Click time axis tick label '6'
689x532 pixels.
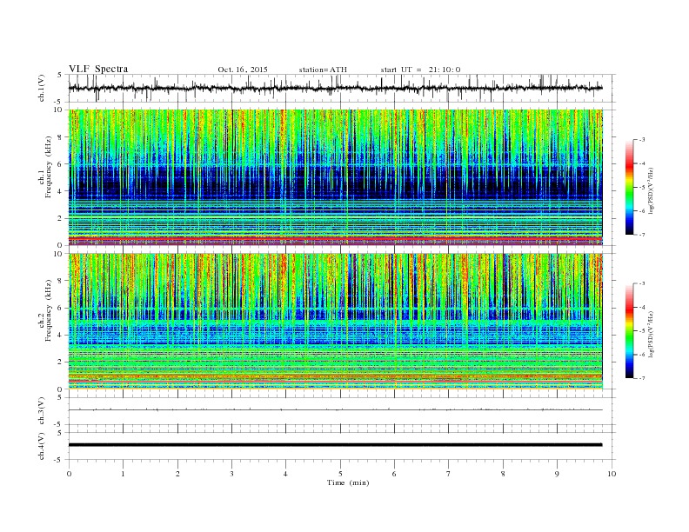[395, 474]
